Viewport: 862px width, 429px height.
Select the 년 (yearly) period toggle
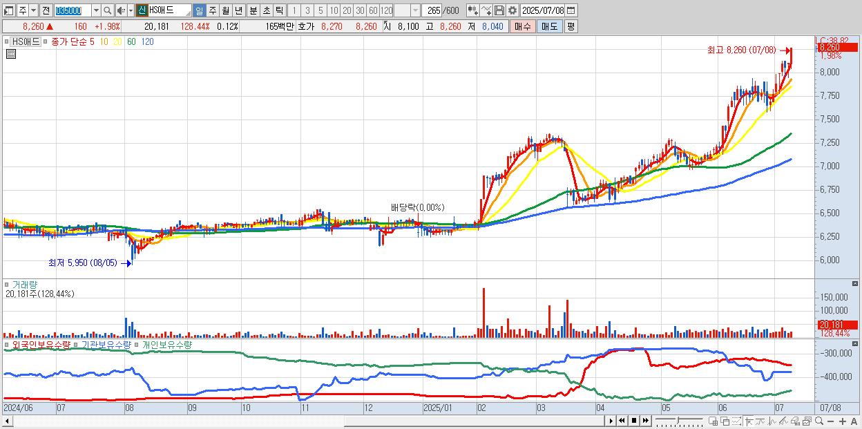point(238,10)
